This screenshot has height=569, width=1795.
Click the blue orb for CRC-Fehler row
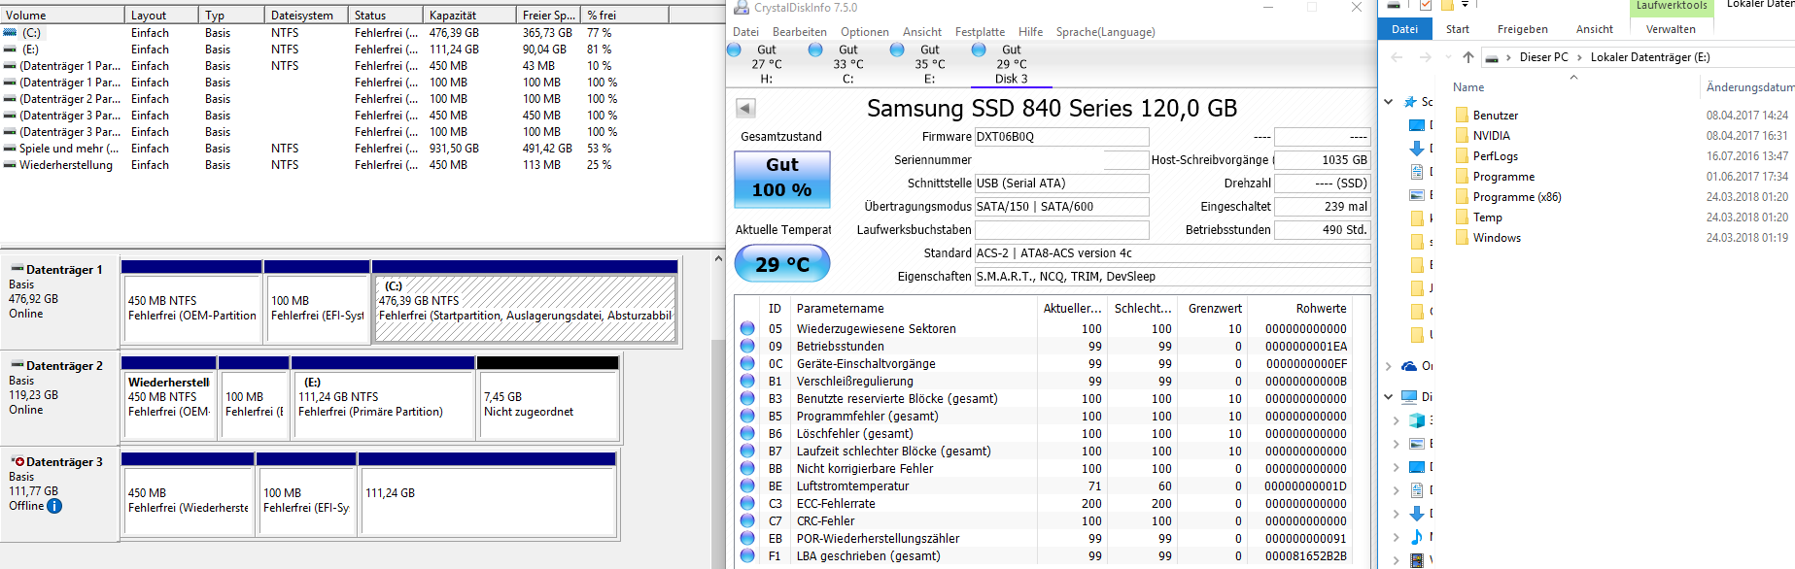tap(747, 520)
